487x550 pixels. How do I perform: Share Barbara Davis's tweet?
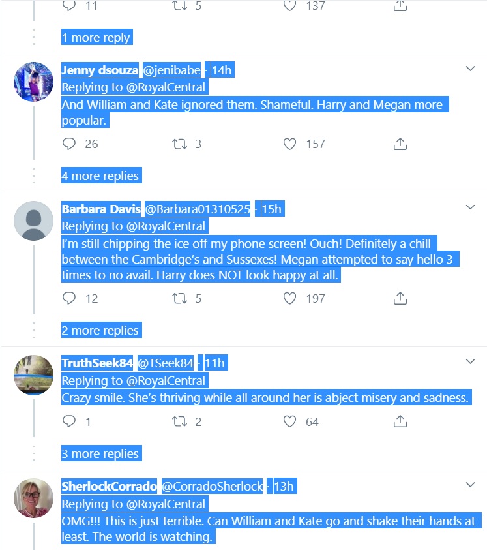[x=400, y=298]
